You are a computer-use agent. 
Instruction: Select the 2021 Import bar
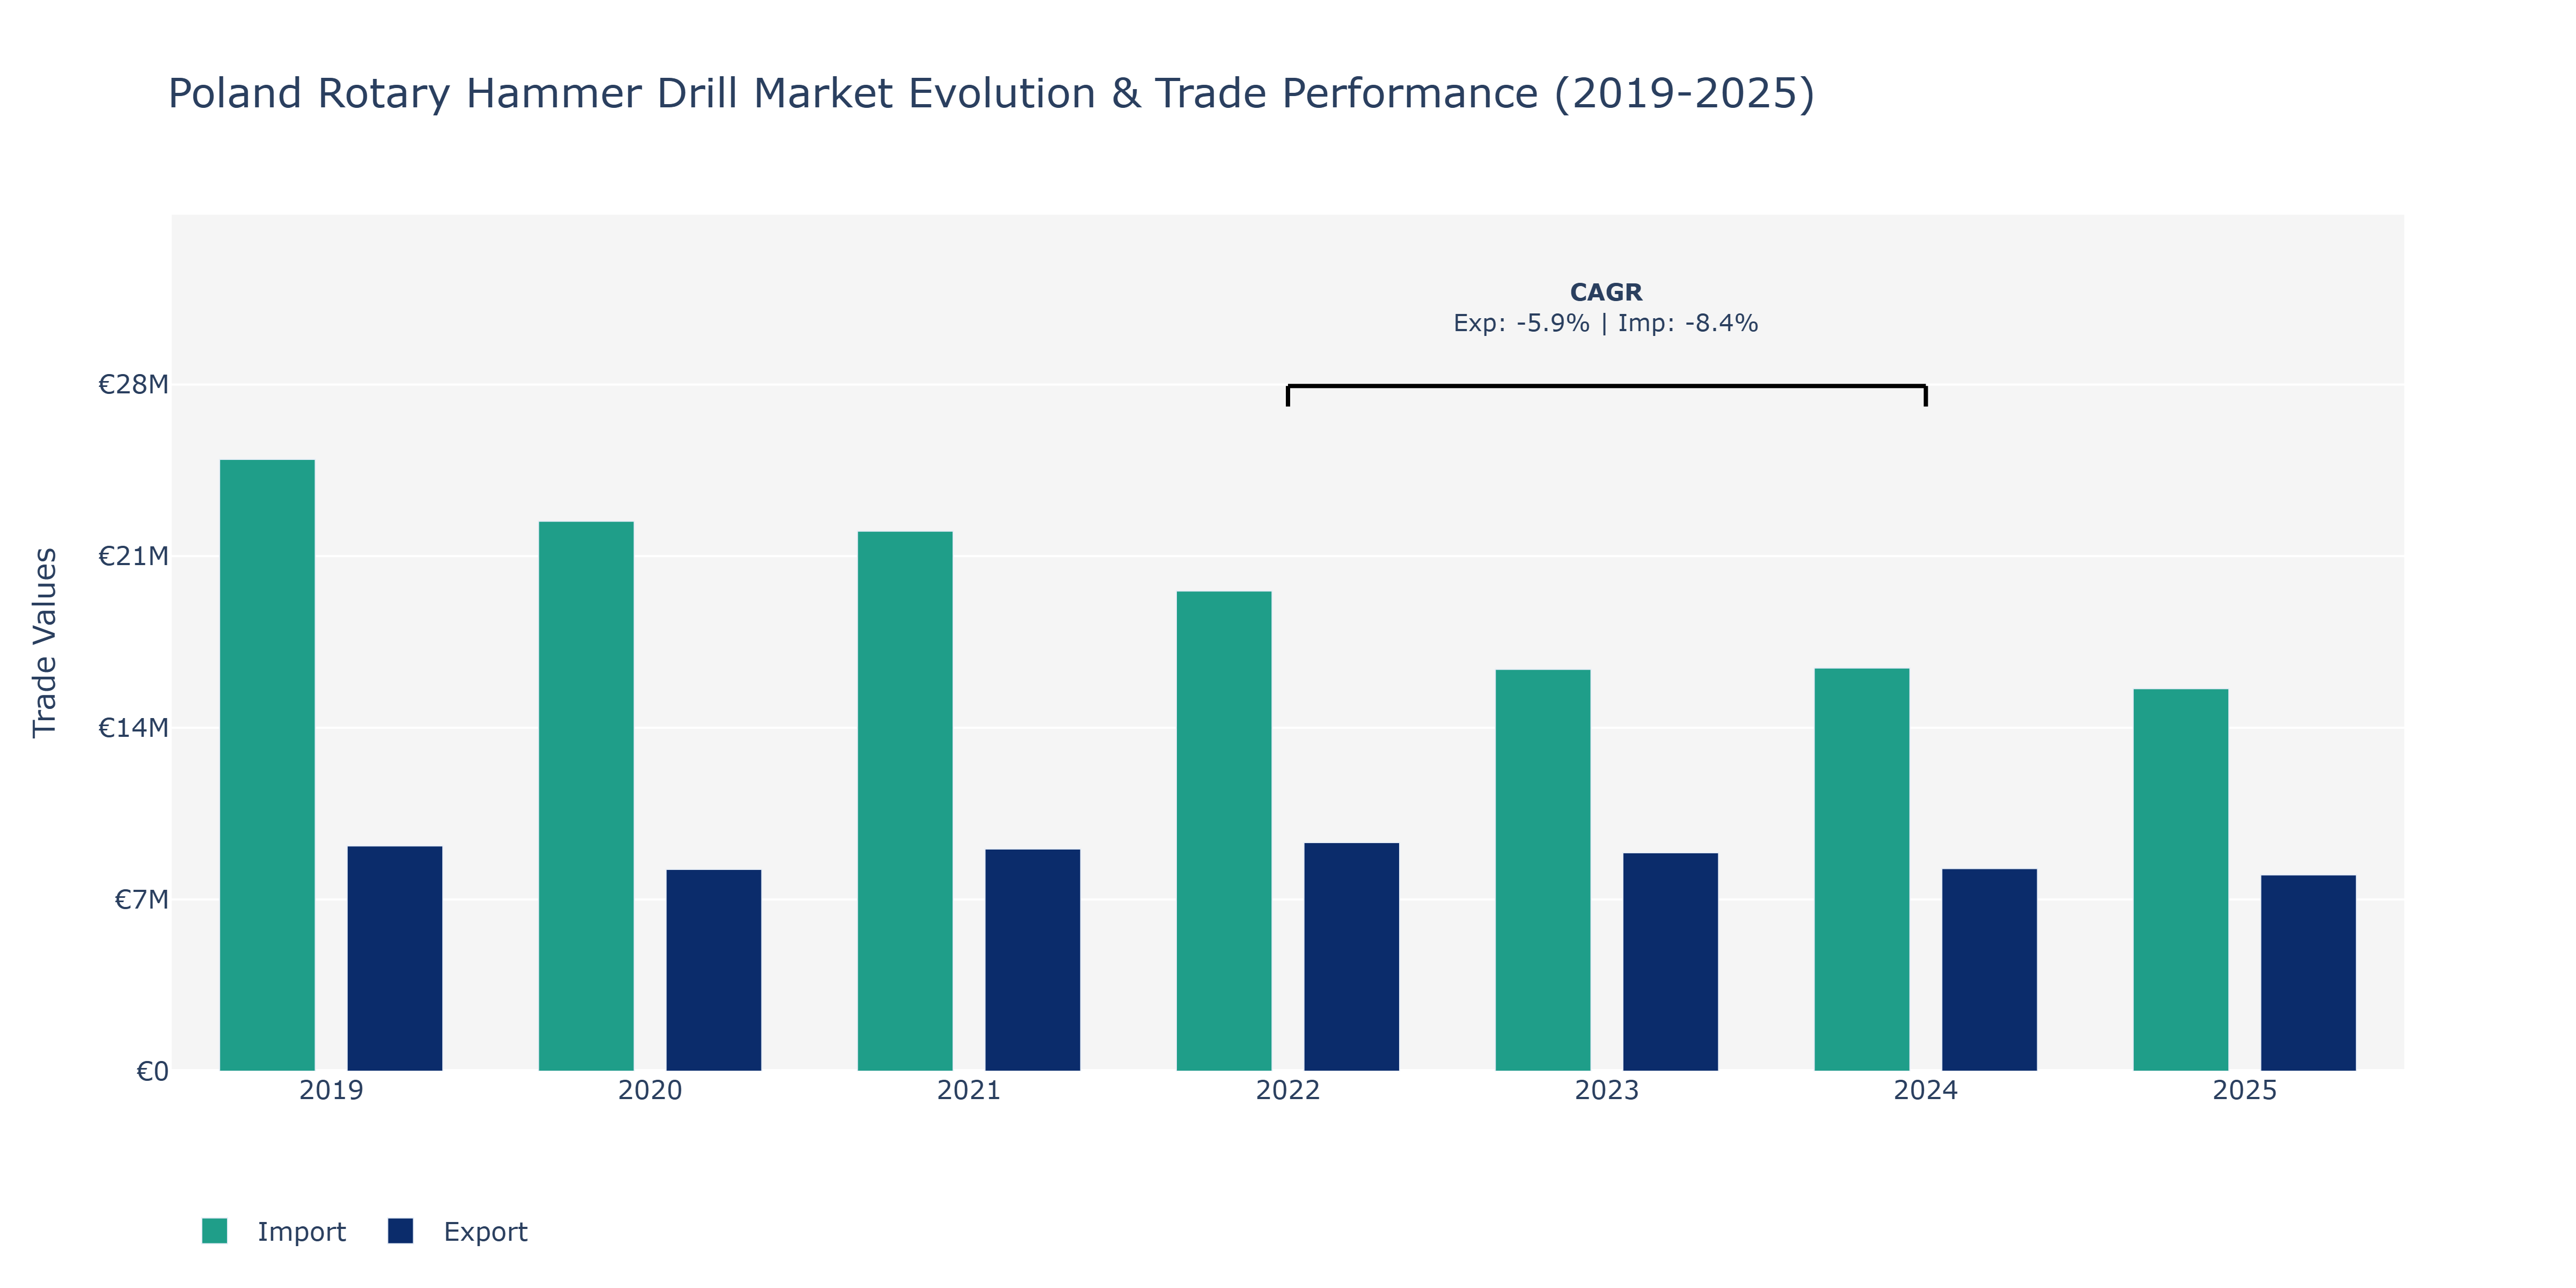click(x=905, y=801)
